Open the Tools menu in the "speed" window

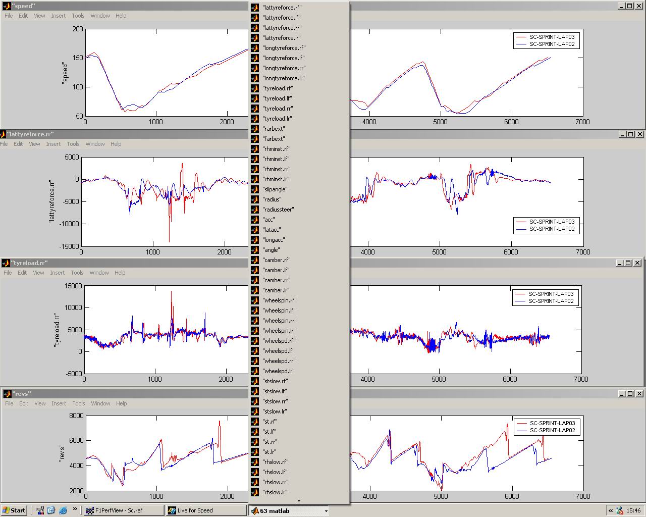point(78,16)
